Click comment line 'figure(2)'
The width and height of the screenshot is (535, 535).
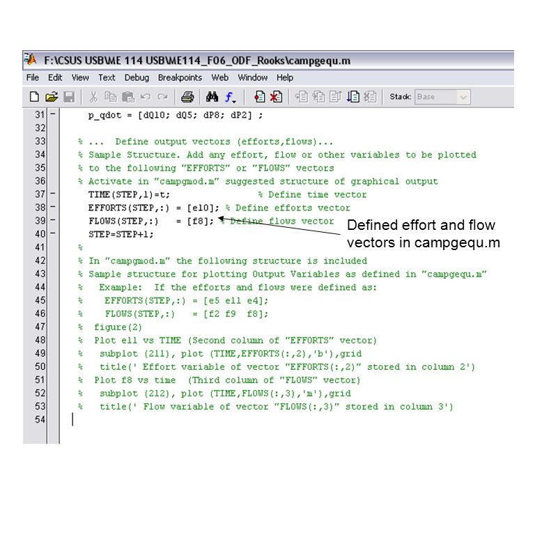click(118, 327)
